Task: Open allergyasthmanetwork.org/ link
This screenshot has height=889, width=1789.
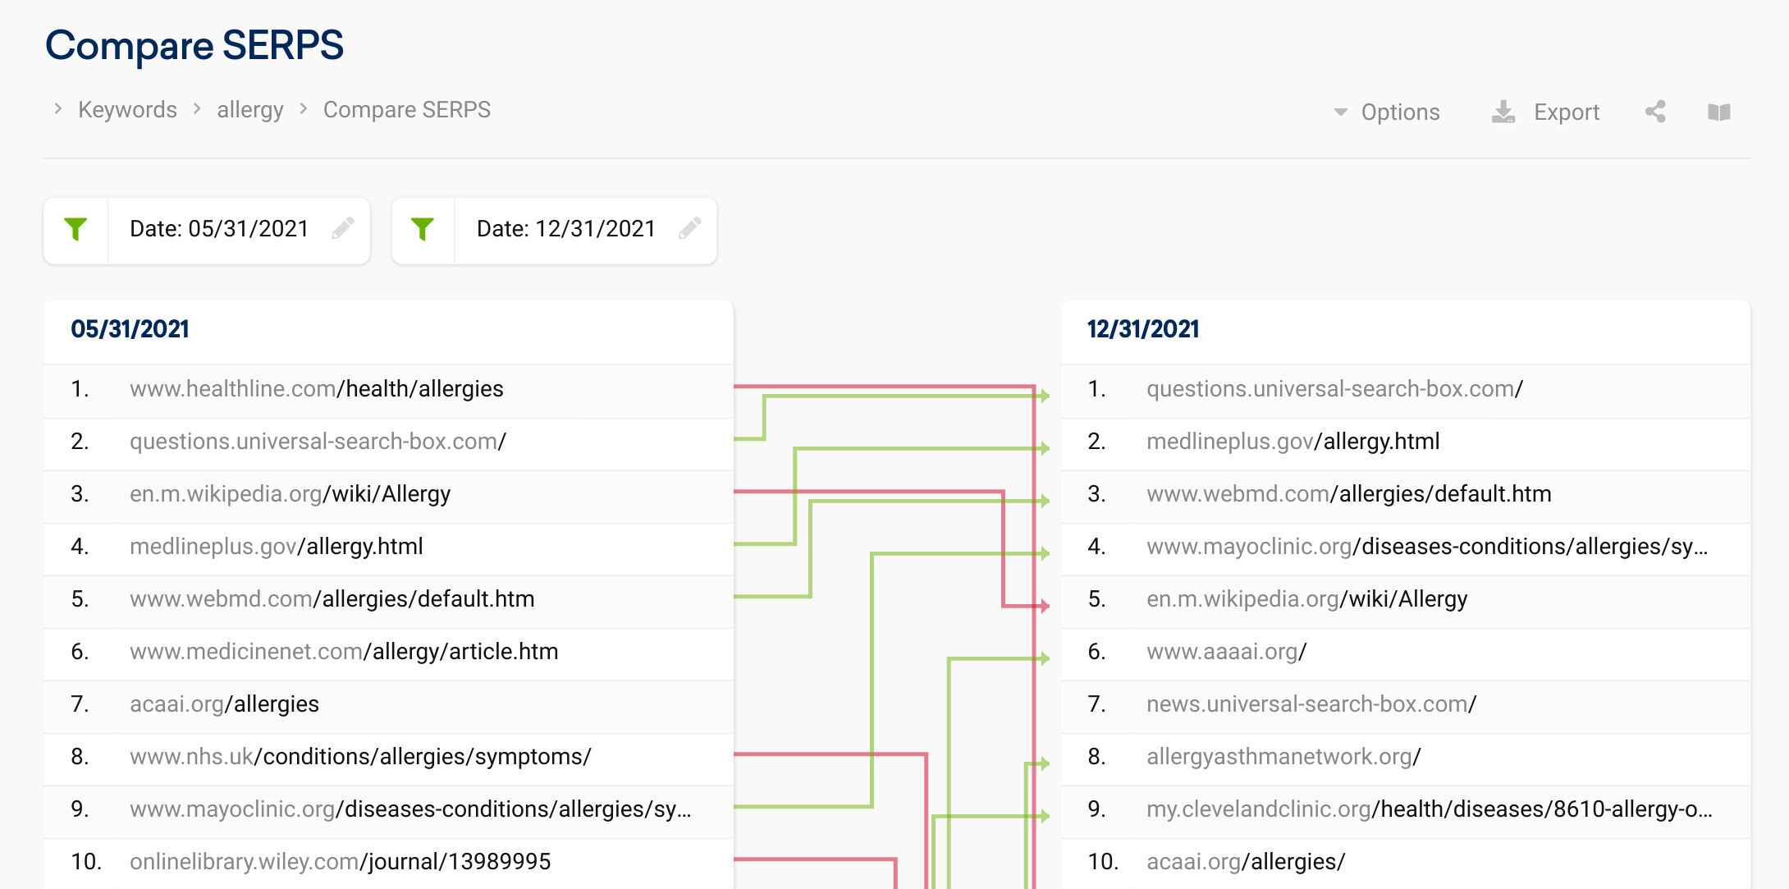Action: (x=1283, y=757)
